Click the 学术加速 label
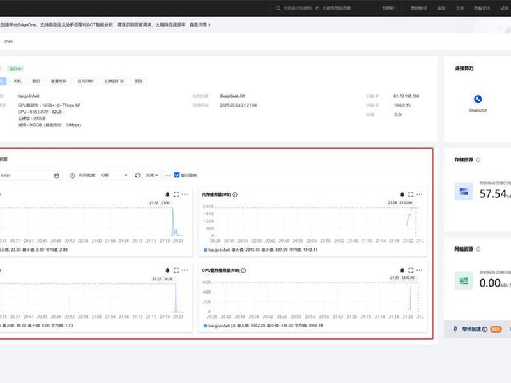This screenshot has width=511, height=383. pyautogui.click(x=471, y=329)
